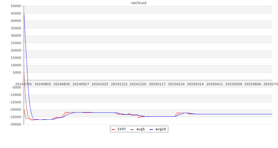Pick the 20241122 date on x-axis
Viewport: 278px width, 148px height.
coord(119,84)
